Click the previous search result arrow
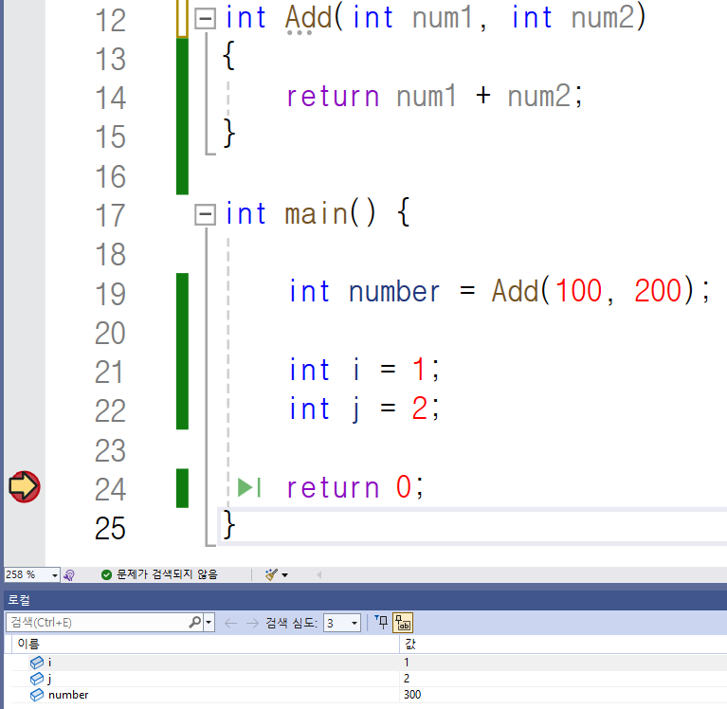This screenshot has width=727, height=709. [230, 623]
